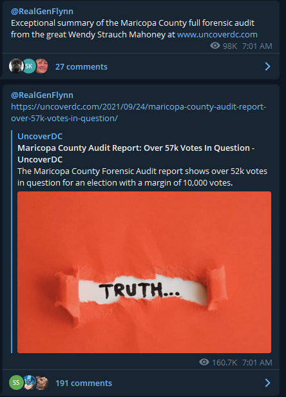Click the TRUTH torn paper thumbnail
286x397 pixels.
click(x=144, y=272)
